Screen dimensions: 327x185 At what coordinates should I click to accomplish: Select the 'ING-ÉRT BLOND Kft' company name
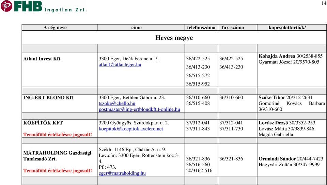click(x=48, y=97)
